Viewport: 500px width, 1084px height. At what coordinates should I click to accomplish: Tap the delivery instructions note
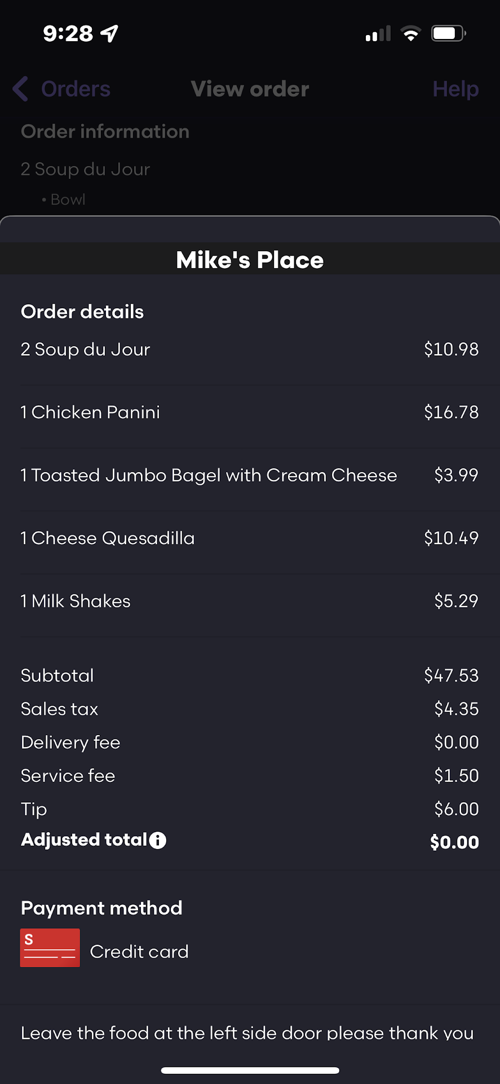click(x=247, y=1033)
